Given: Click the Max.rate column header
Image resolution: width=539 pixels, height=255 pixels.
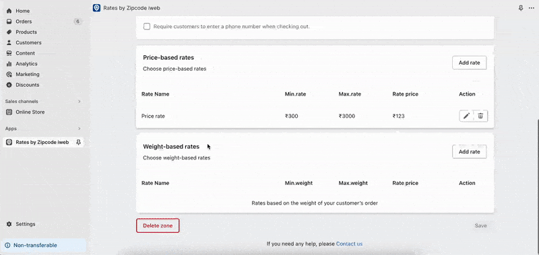Looking at the screenshot, I should (x=350, y=94).
